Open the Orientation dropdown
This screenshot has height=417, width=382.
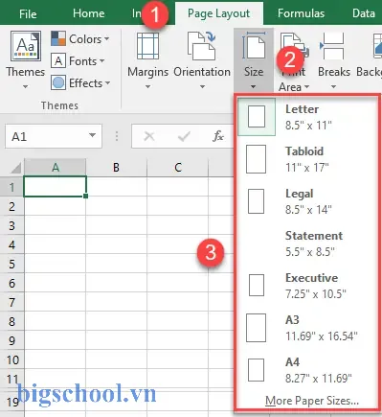tap(202, 59)
